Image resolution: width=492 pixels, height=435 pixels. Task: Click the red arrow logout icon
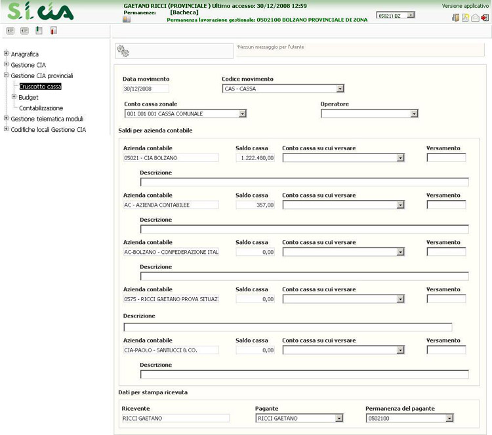coord(485,18)
